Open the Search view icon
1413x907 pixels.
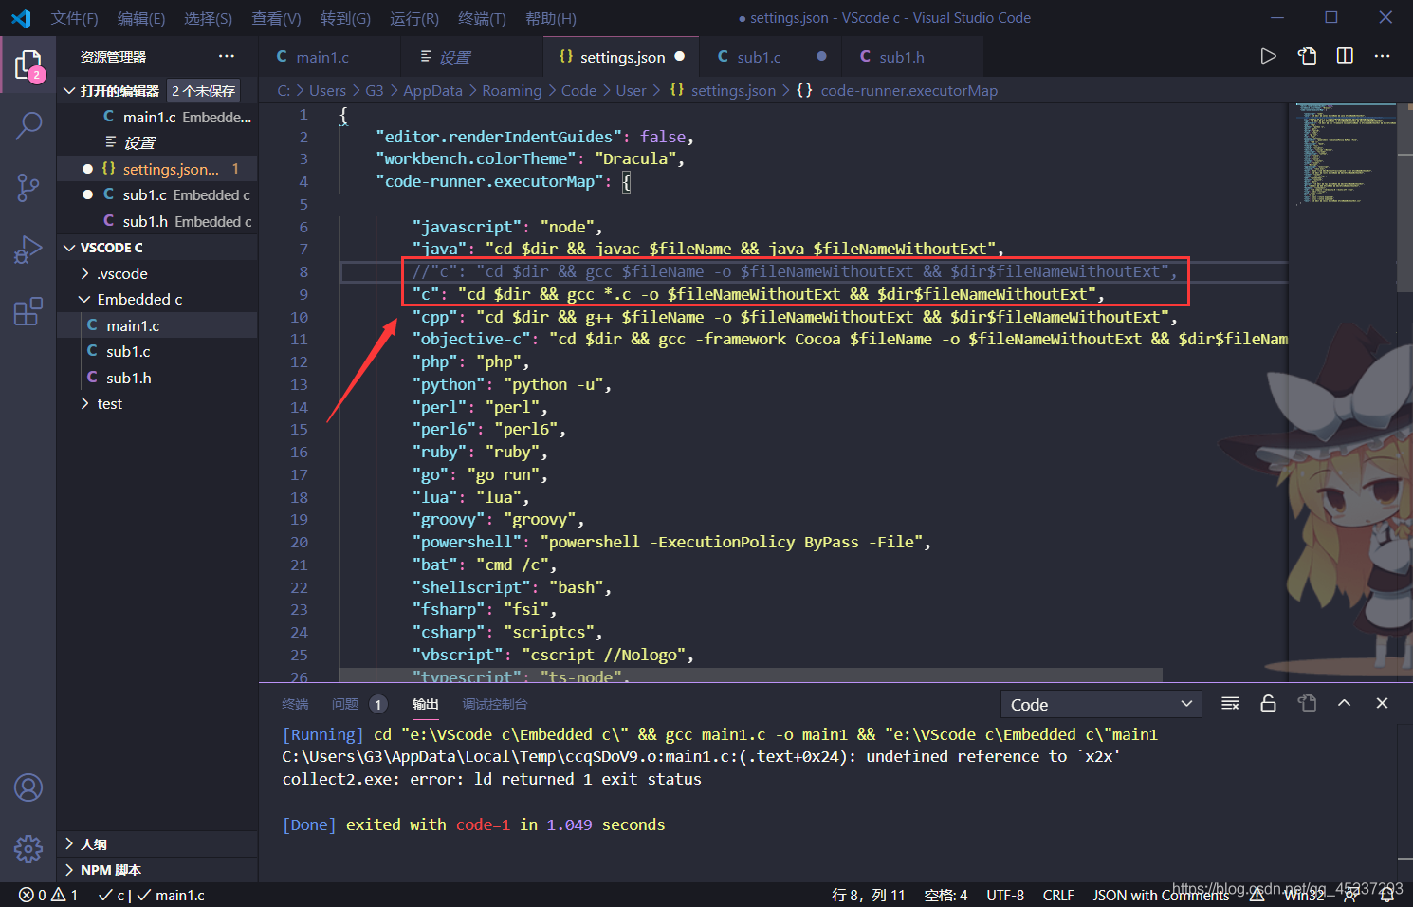coord(28,124)
